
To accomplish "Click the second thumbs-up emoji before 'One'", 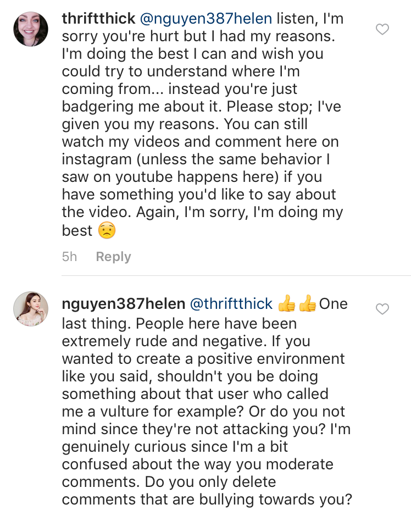I will tap(308, 304).
